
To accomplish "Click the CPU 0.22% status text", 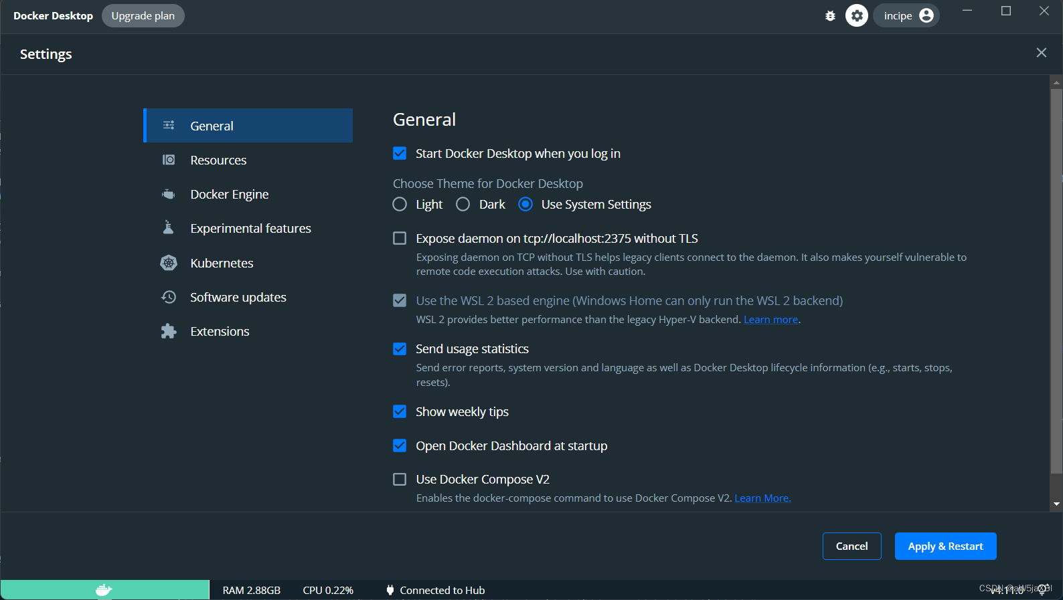I will [x=328, y=590].
